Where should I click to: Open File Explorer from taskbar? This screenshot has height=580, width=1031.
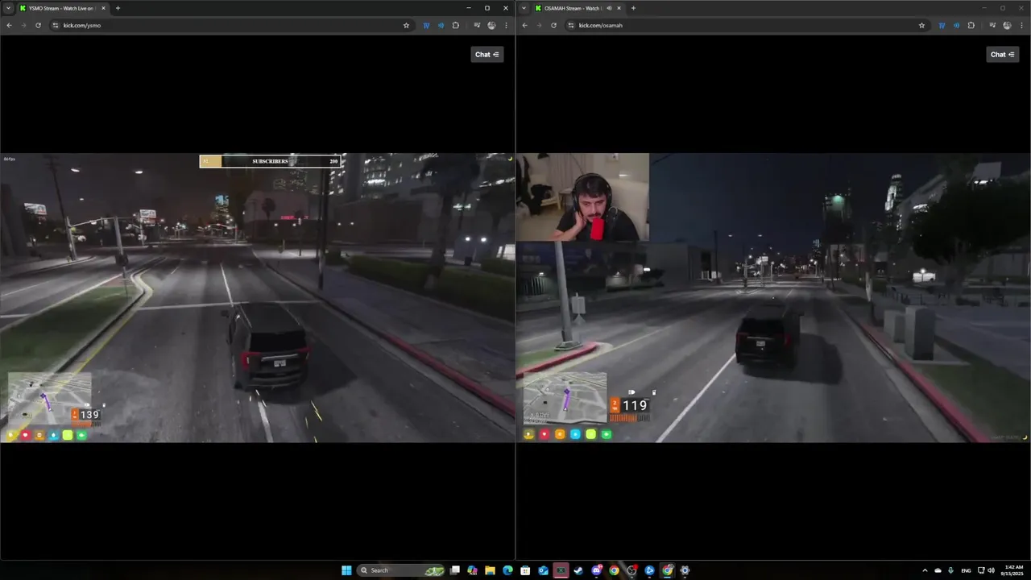[490, 570]
